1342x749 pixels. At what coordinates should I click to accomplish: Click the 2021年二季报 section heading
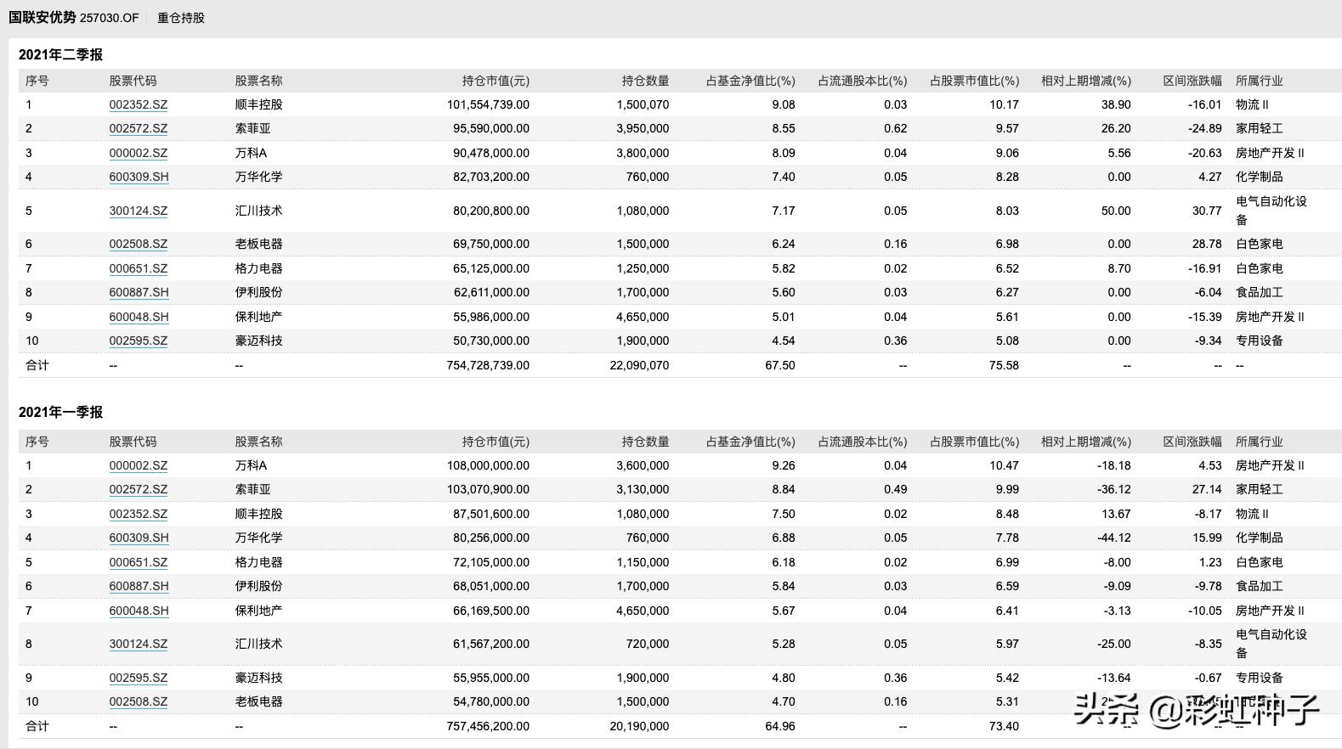(x=60, y=54)
